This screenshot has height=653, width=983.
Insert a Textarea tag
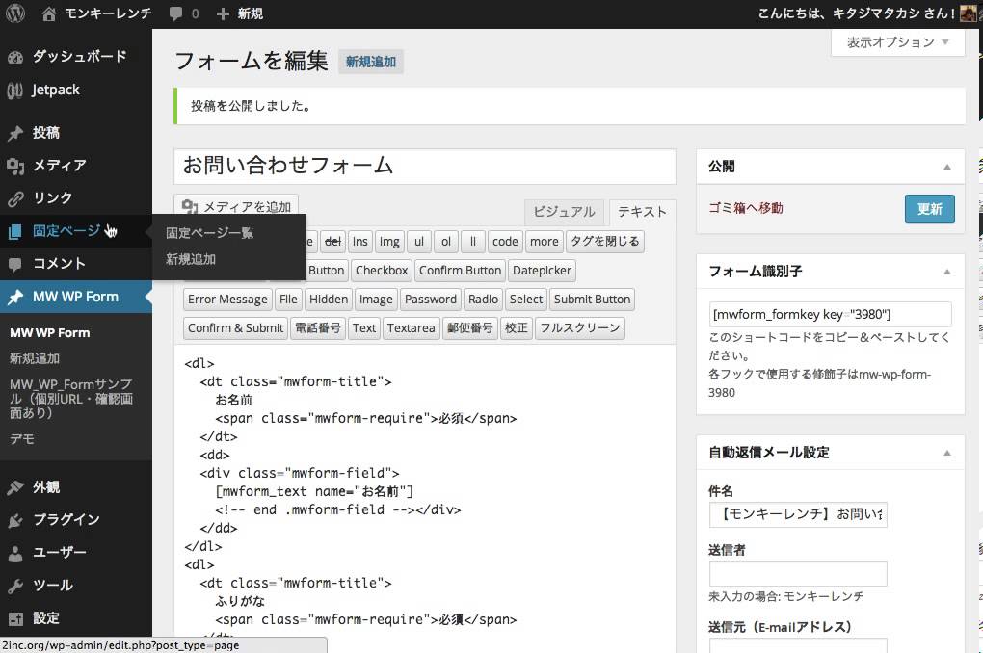411,328
